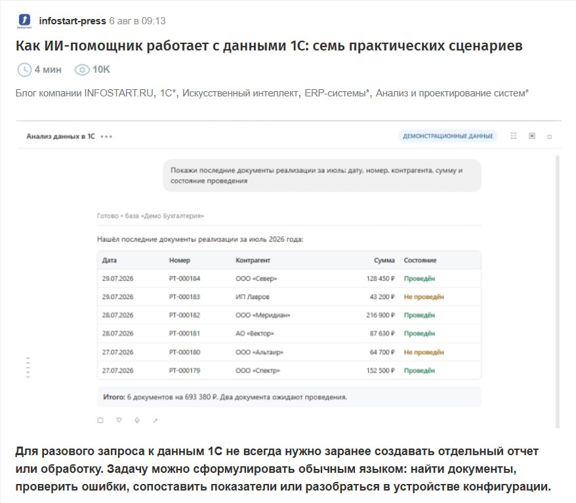Click the bold intro paragraph starting Для разового запроса
The width and height of the screenshot is (576, 503).
coord(283,469)
